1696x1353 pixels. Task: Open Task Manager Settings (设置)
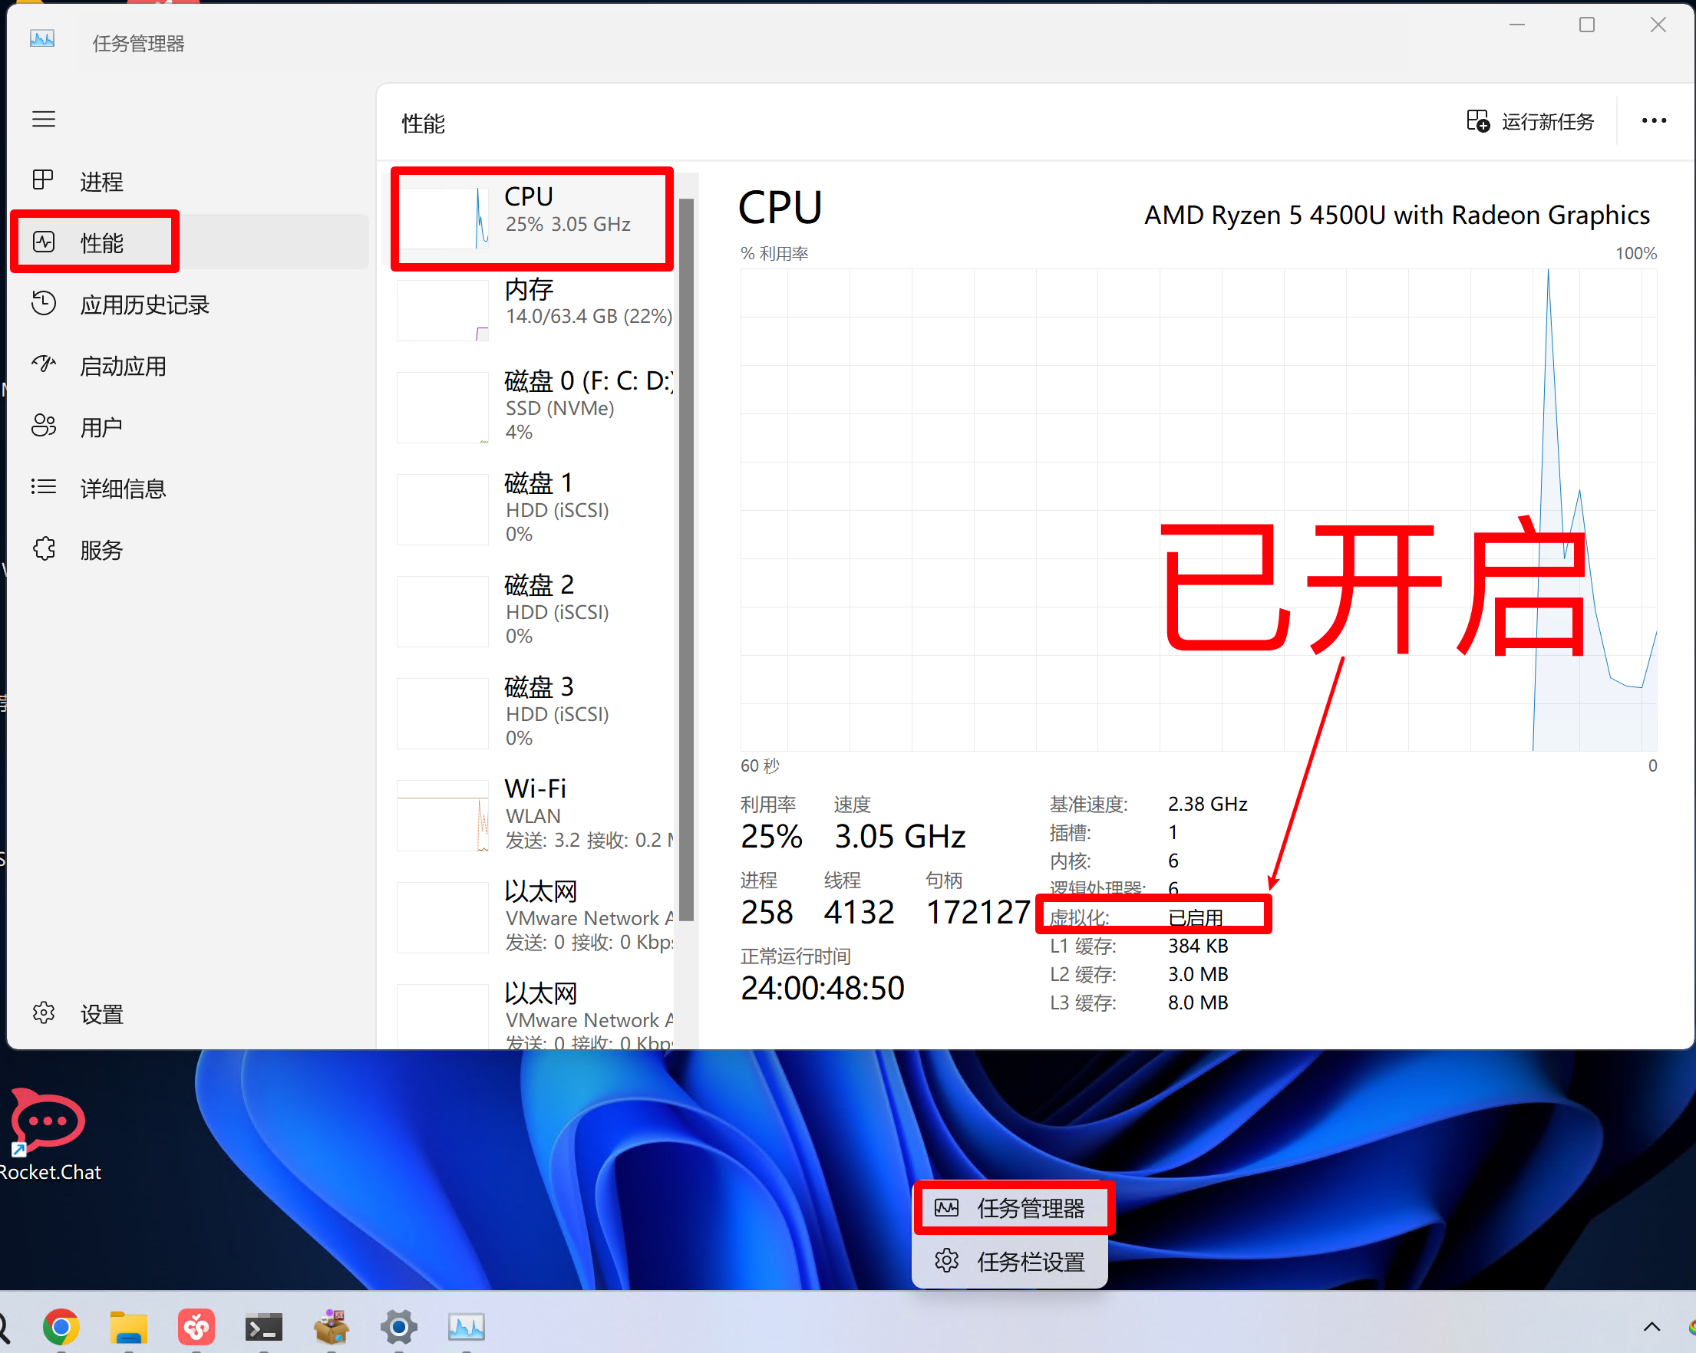tap(101, 1014)
